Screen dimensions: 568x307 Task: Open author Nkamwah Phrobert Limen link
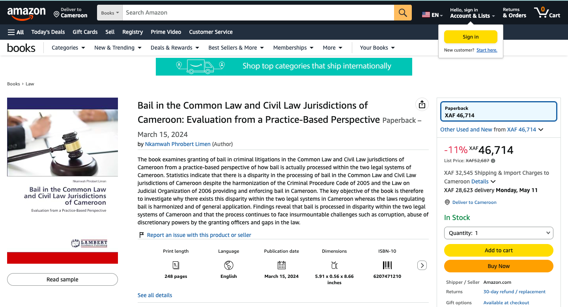[x=177, y=144]
